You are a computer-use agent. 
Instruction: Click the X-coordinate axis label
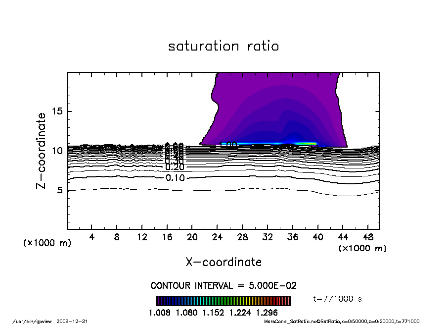(223, 262)
